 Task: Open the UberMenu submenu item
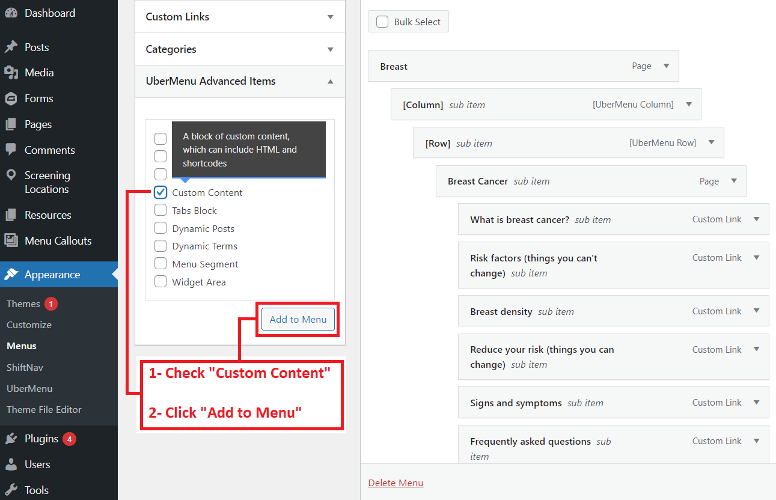coord(29,388)
